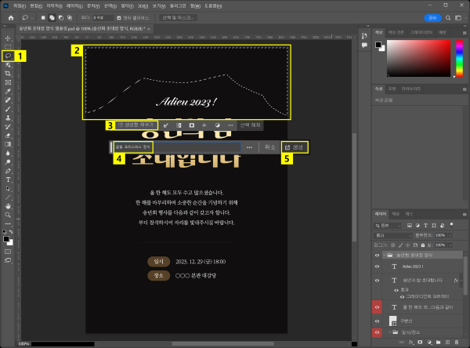
Task: Hide the Adieu 2023 ! text layer
Action: [377, 267]
